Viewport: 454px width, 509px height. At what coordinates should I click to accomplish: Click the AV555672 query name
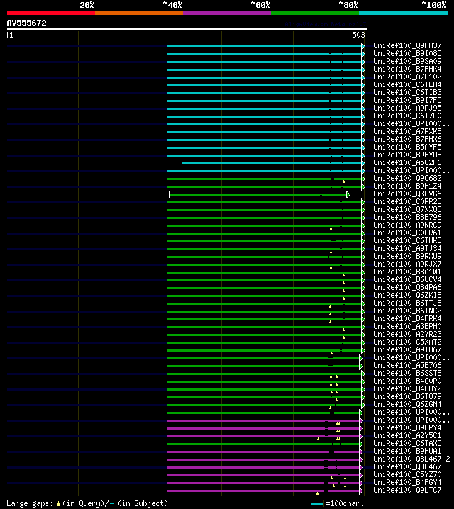27,23
